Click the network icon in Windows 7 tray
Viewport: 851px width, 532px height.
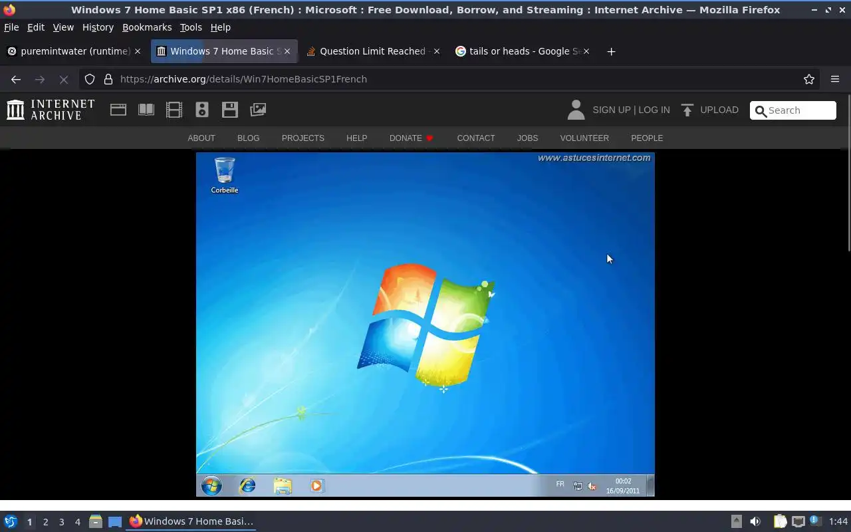(578, 486)
